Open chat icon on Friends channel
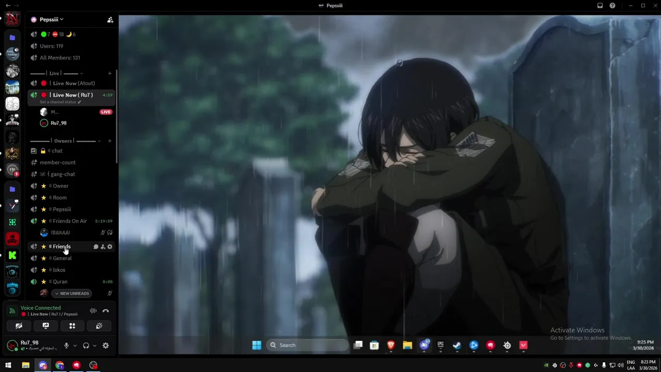The height and width of the screenshot is (372, 661). point(96,247)
